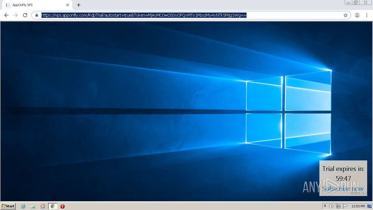Open the volume speaker tray icon
This screenshot has width=373, height=210.
pos(331,206)
